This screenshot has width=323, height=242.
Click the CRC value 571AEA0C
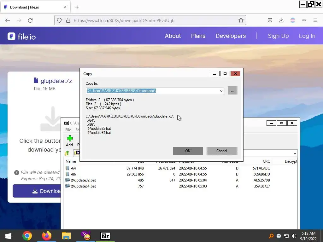[261, 168]
